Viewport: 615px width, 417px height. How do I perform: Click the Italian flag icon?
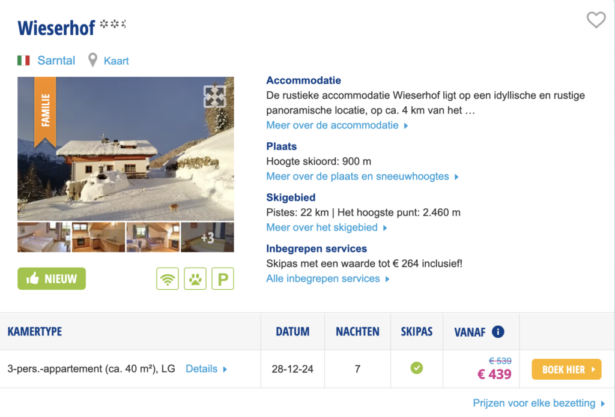tap(24, 61)
